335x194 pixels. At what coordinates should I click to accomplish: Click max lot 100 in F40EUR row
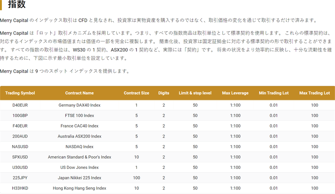314,126
